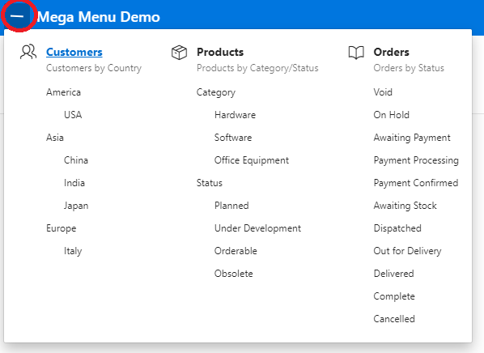
Task: Click the Mega Menu Demo title
Action: point(99,17)
